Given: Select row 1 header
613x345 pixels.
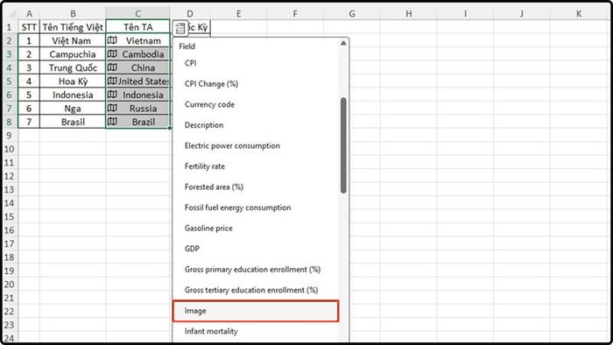Looking at the screenshot, I should pos(10,27).
